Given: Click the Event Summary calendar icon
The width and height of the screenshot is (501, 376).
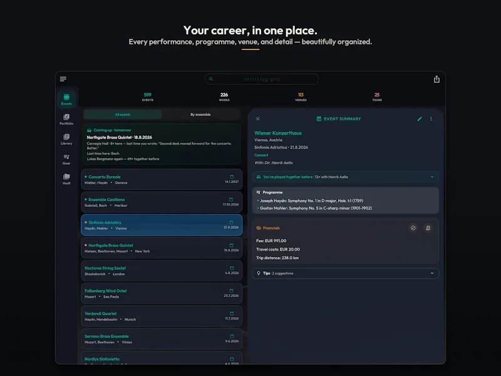Looking at the screenshot, I should [x=319, y=118].
